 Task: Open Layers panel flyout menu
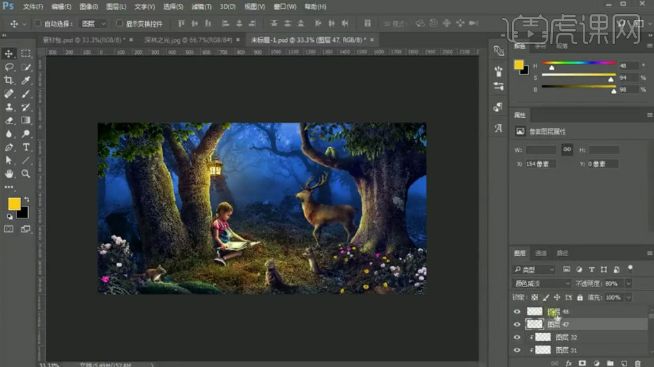point(649,253)
